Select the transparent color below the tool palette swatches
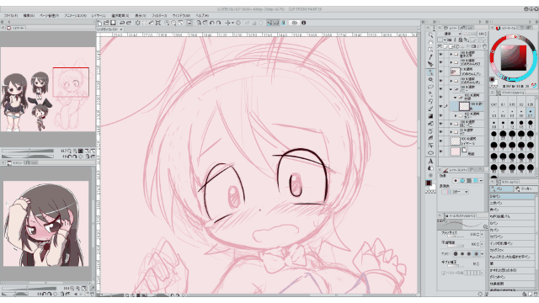 click(430, 192)
